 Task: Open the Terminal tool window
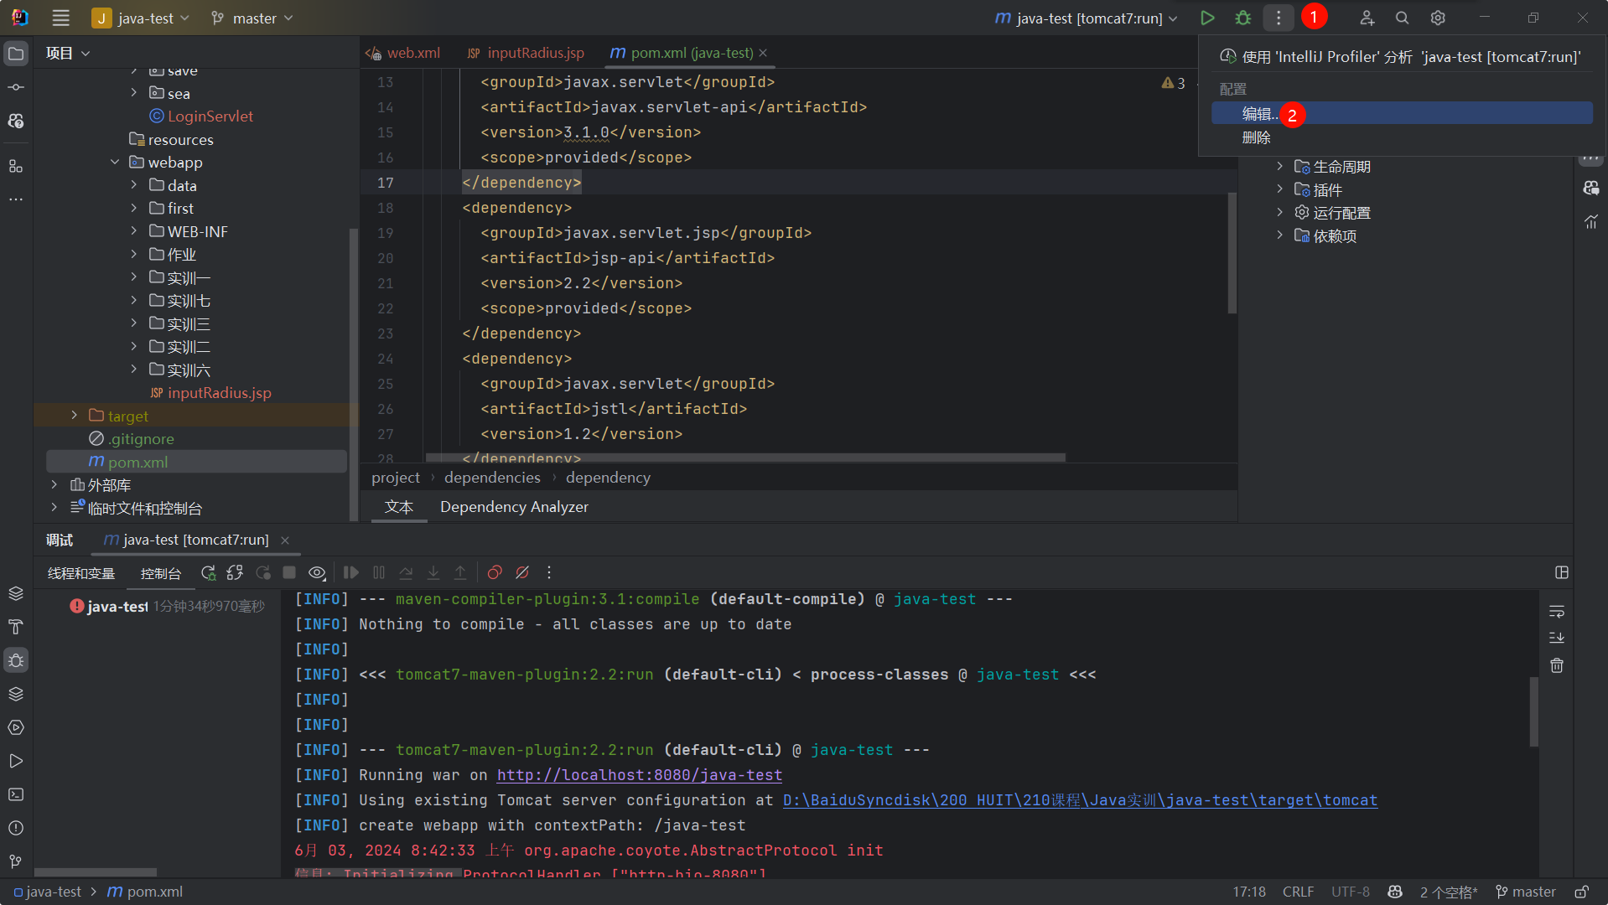pyautogui.click(x=16, y=794)
